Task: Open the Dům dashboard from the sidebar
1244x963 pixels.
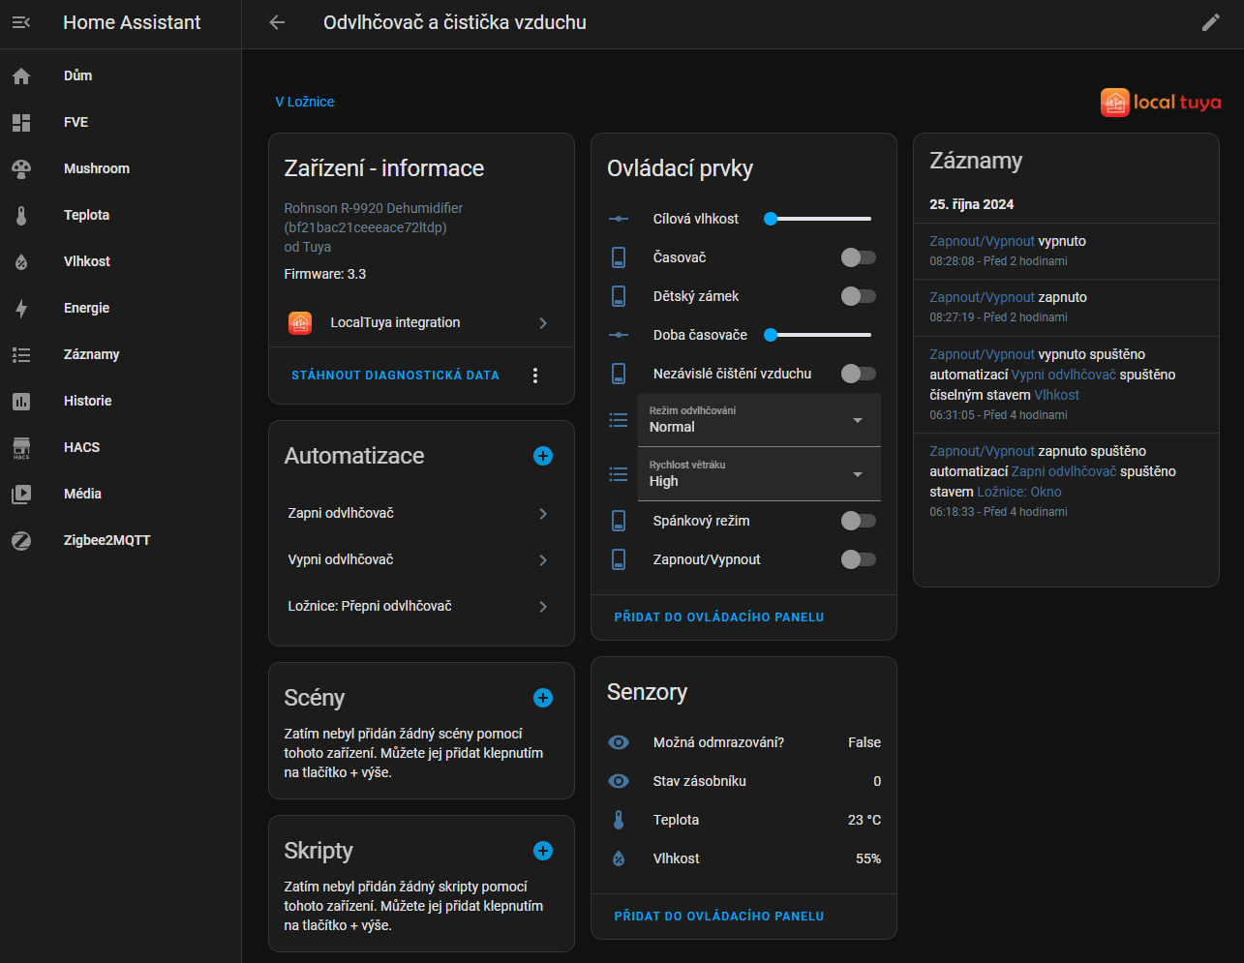Action: [120, 75]
